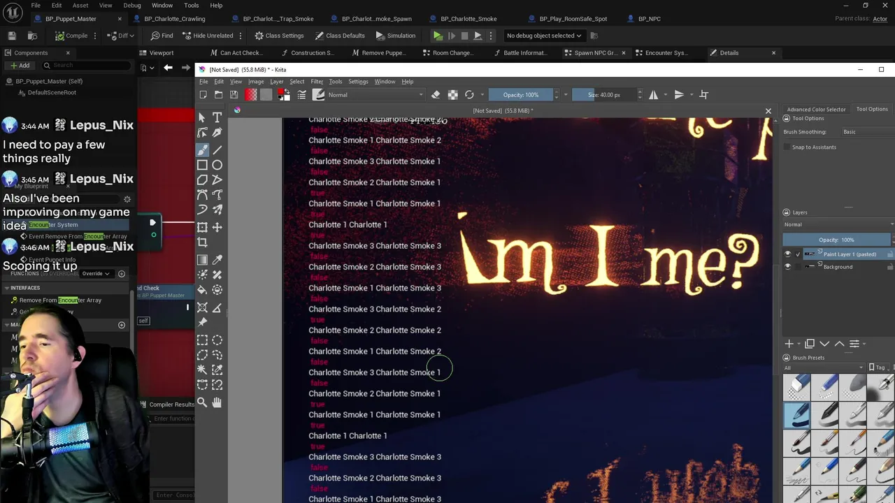Click the Components search field

click(85, 65)
